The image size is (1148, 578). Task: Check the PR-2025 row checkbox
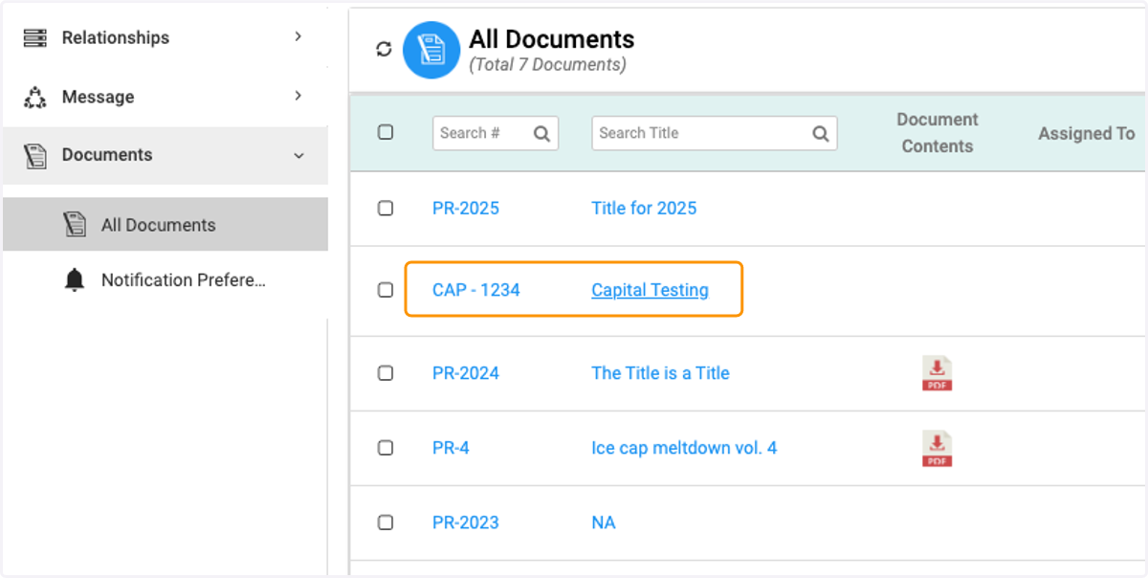pos(386,208)
